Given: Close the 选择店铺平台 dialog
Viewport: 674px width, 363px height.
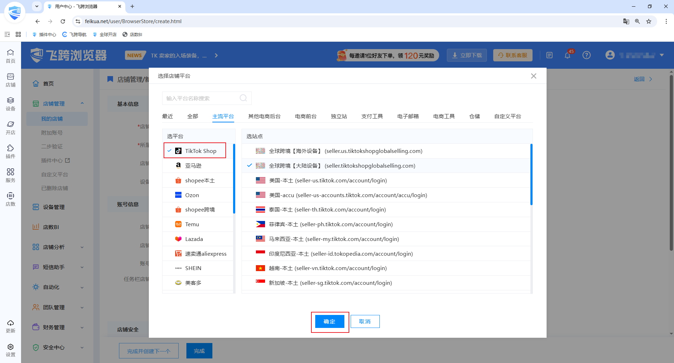Looking at the screenshot, I should (534, 76).
